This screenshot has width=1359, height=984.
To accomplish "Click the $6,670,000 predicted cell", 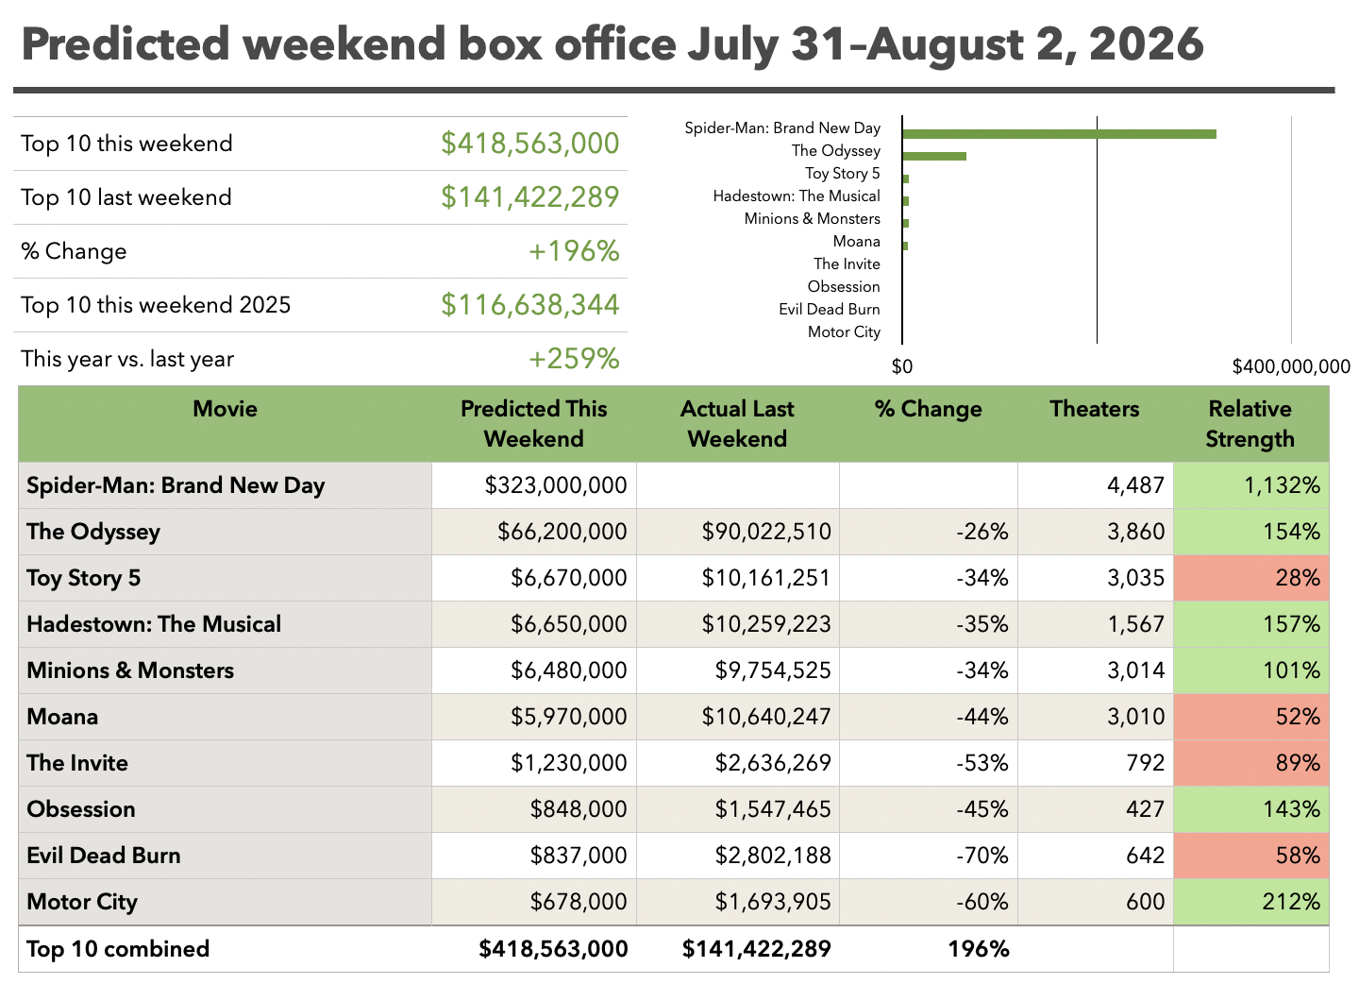I will click(x=534, y=578).
